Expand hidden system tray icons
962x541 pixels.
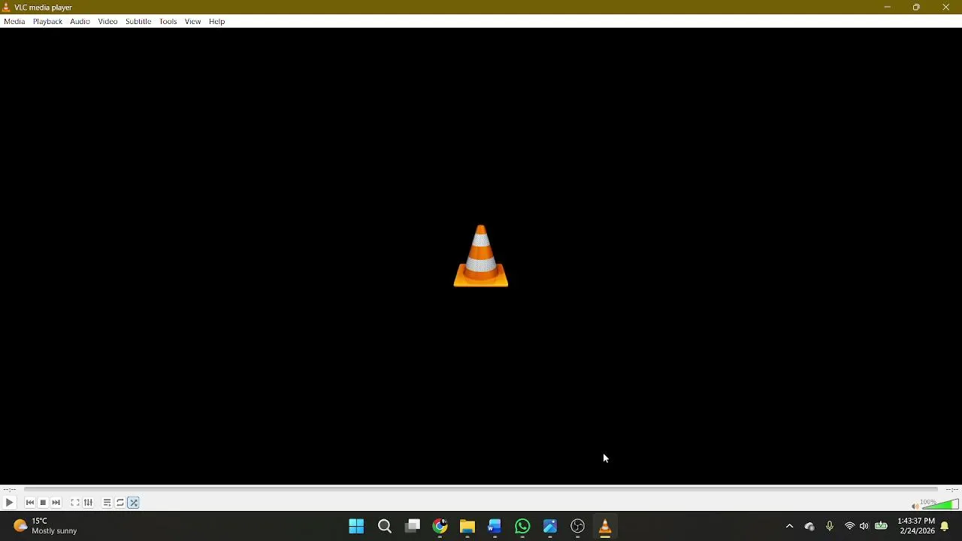click(789, 527)
